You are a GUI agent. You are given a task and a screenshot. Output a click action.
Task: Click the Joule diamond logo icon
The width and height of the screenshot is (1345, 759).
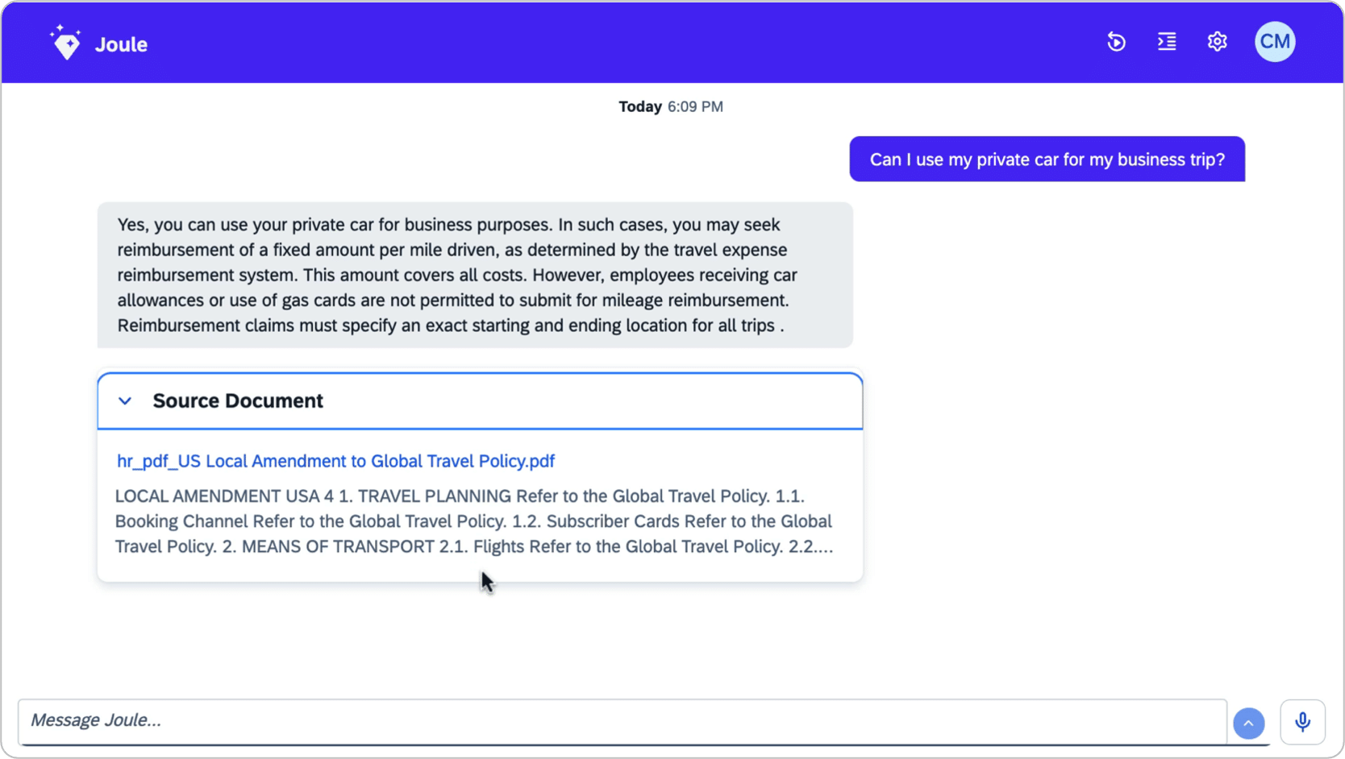coord(65,43)
